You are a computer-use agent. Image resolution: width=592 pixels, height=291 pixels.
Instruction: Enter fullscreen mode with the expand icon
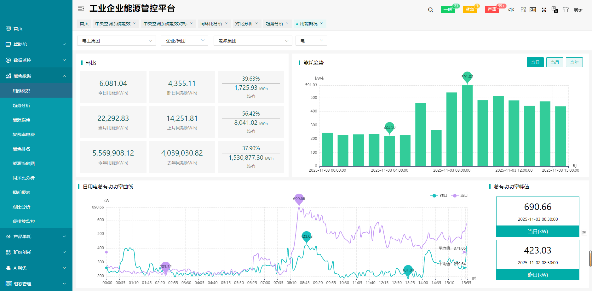coord(544,10)
